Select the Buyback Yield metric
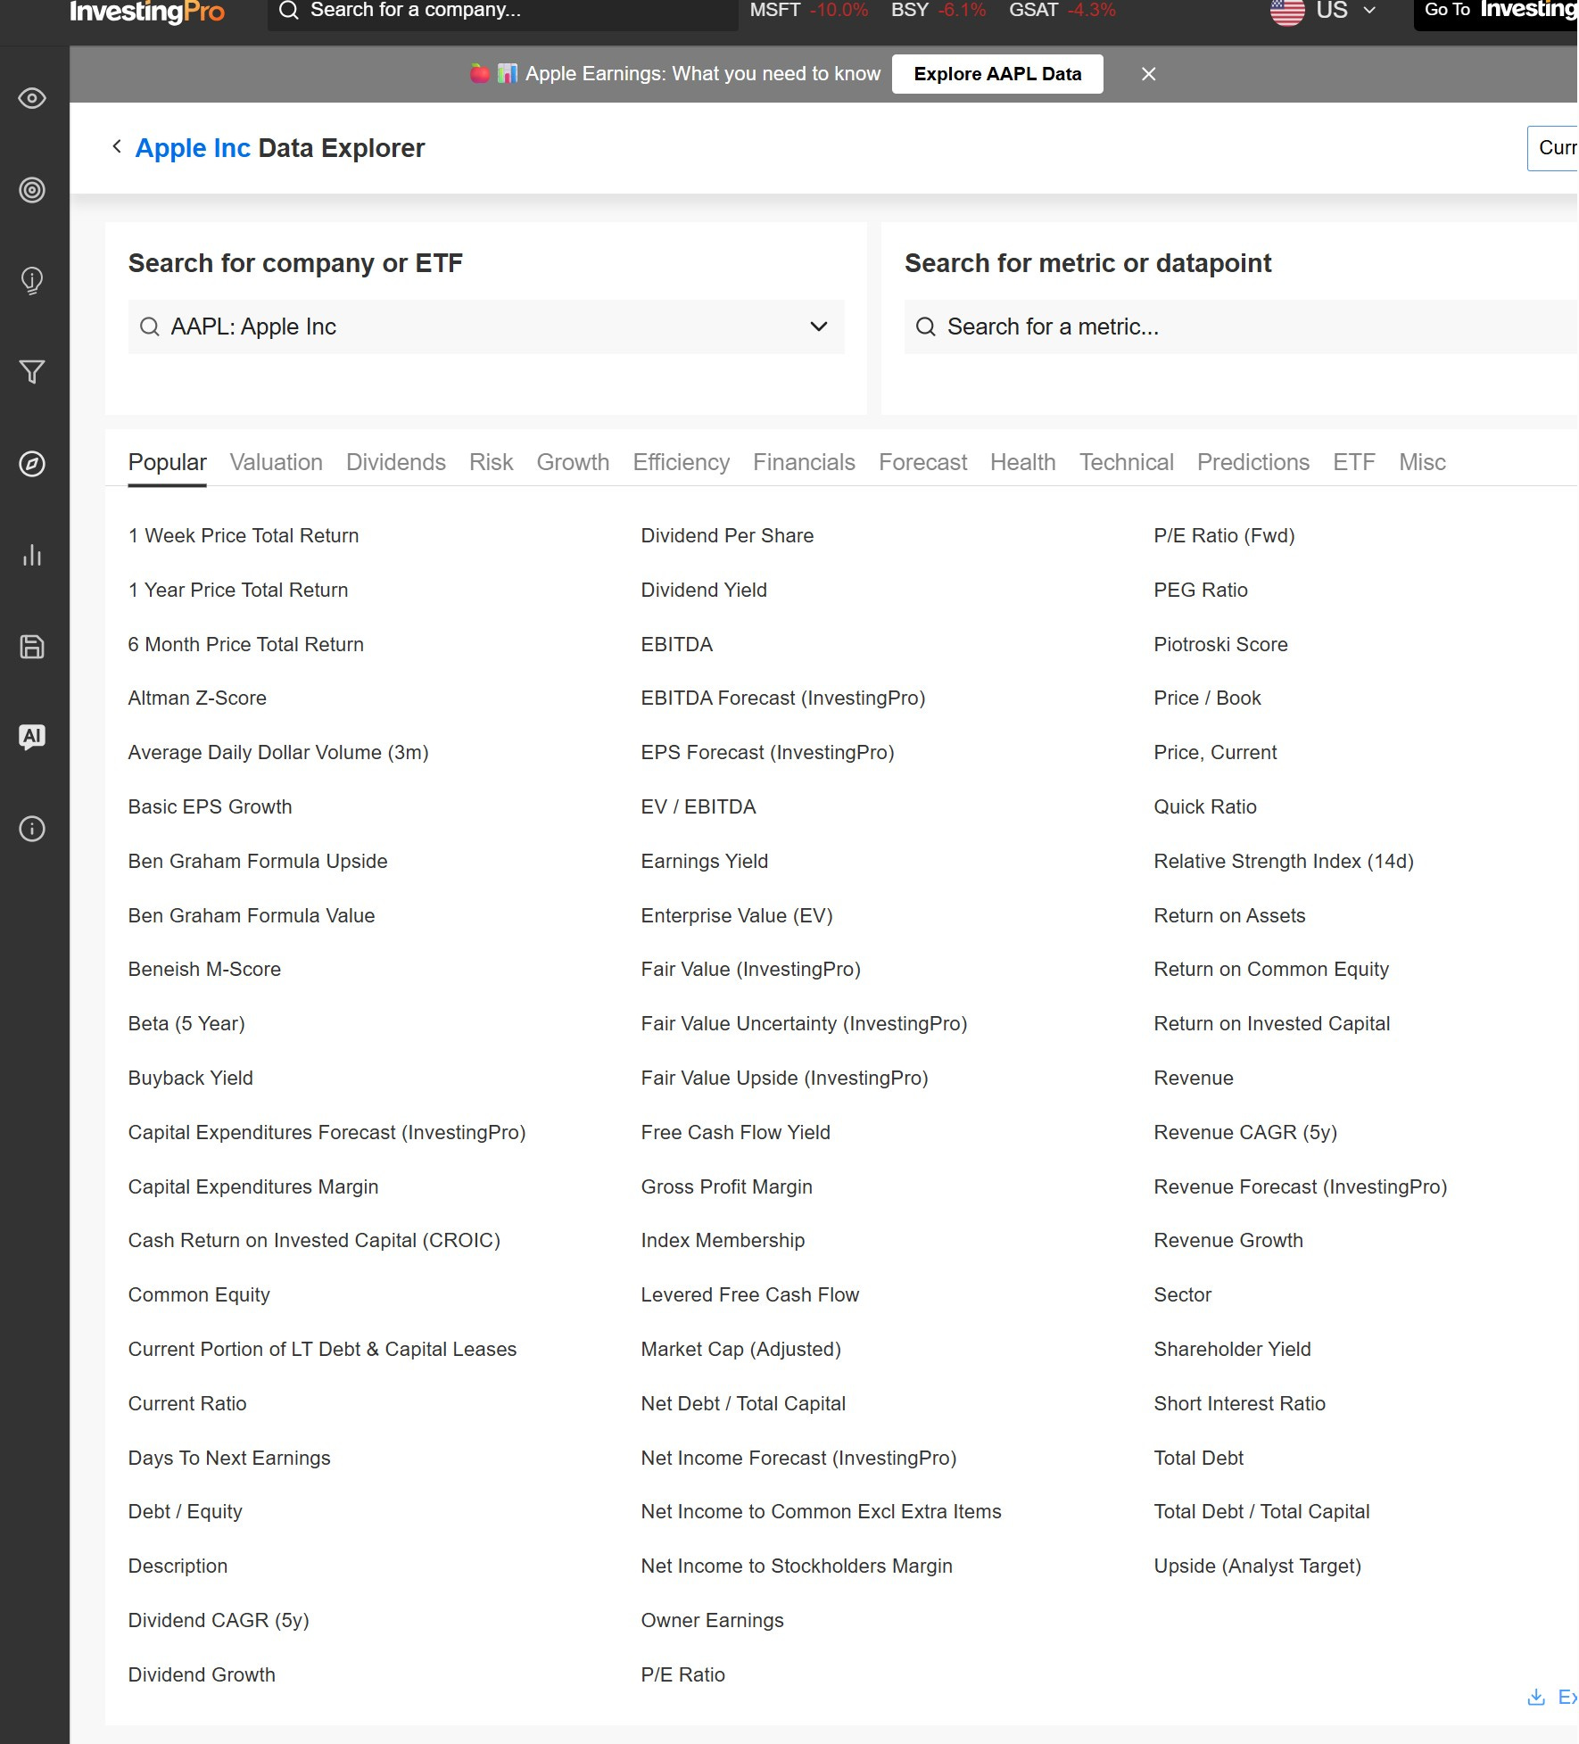 coord(190,1078)
